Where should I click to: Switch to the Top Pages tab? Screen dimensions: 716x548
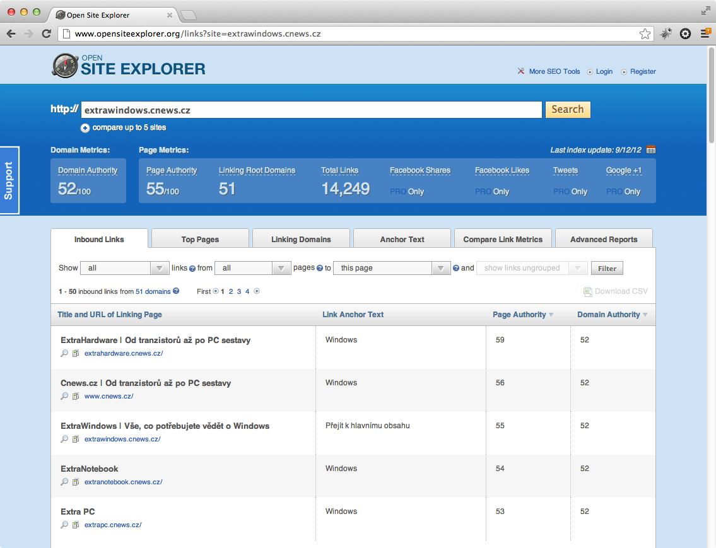(x=200, y=240)
